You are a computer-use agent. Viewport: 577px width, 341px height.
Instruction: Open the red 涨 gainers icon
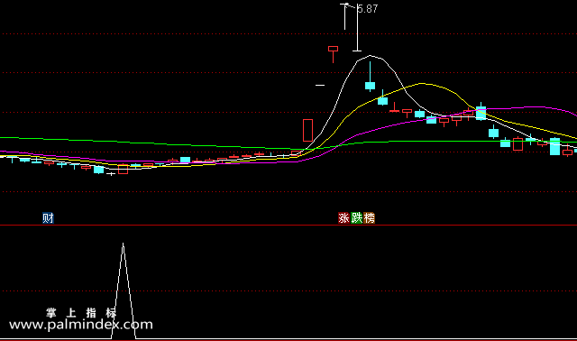pyautogui.click(x=343, y=218)
